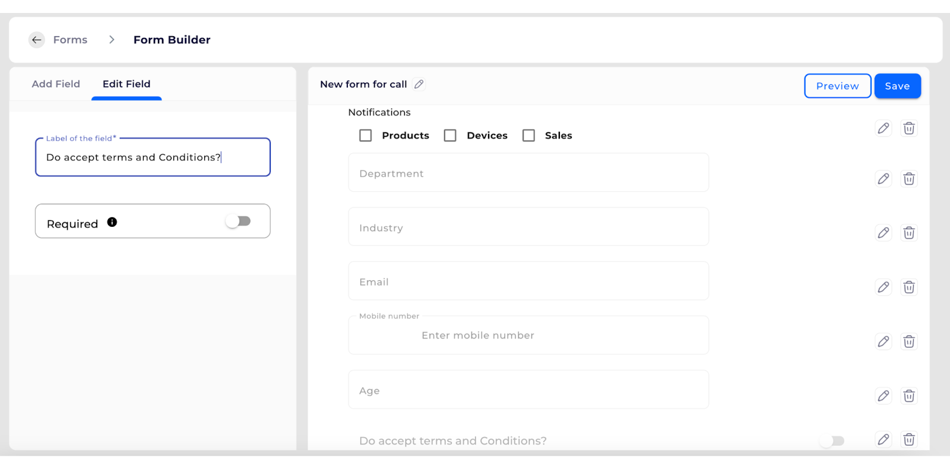Click the Sales label text
Viewport: 950px width, 469px height.
click(x=559, y=135)
